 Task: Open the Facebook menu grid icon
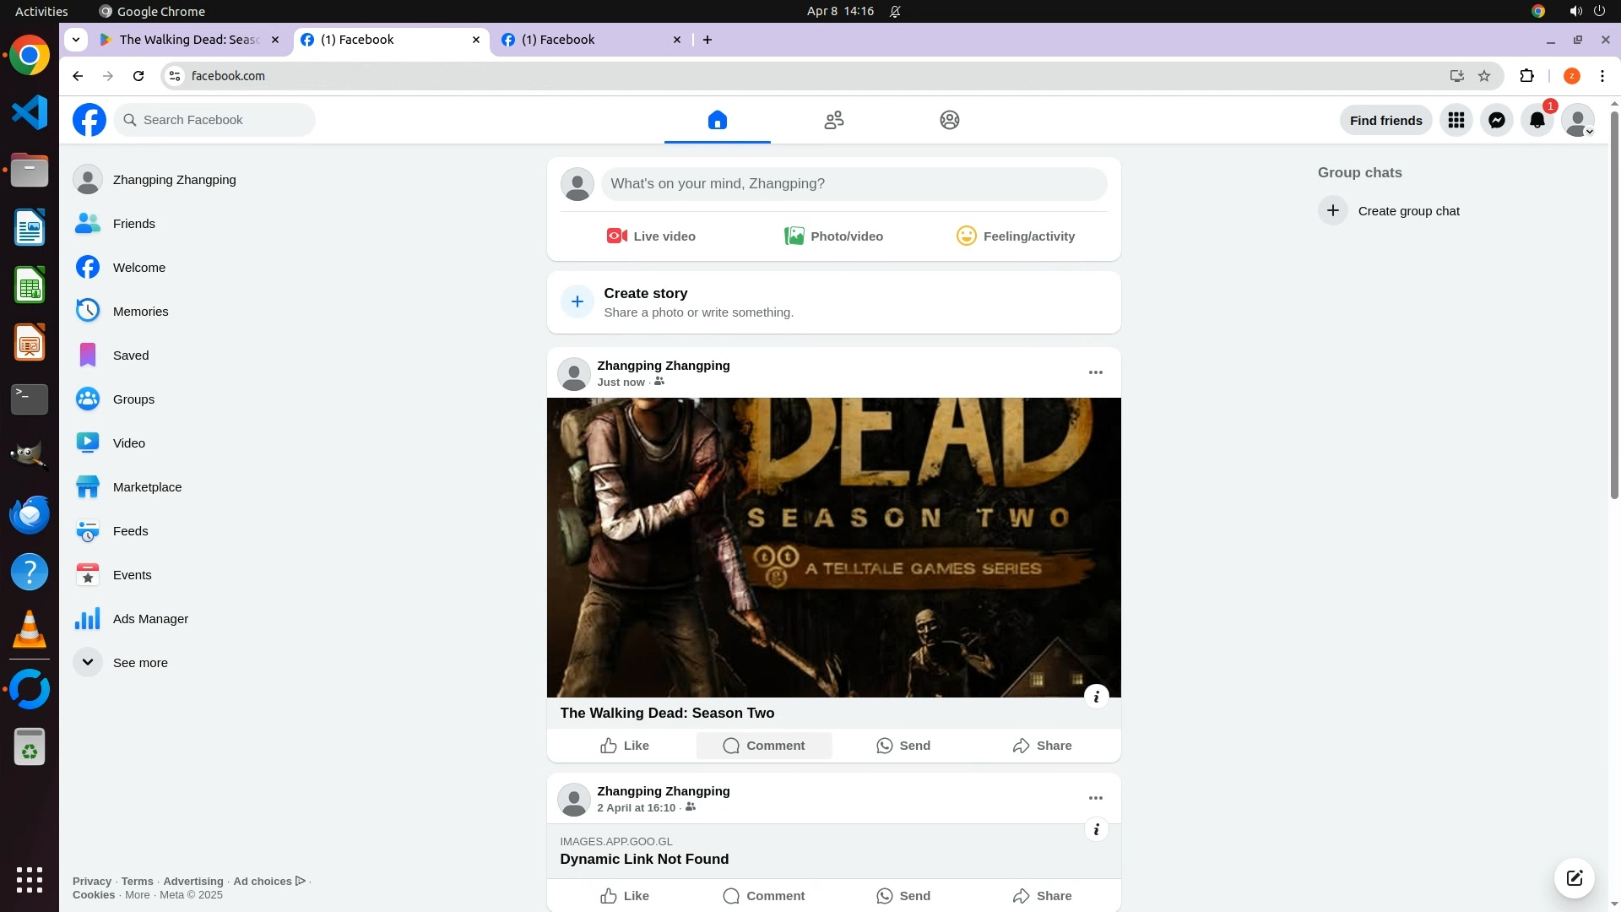click(x=1456, y=120)
